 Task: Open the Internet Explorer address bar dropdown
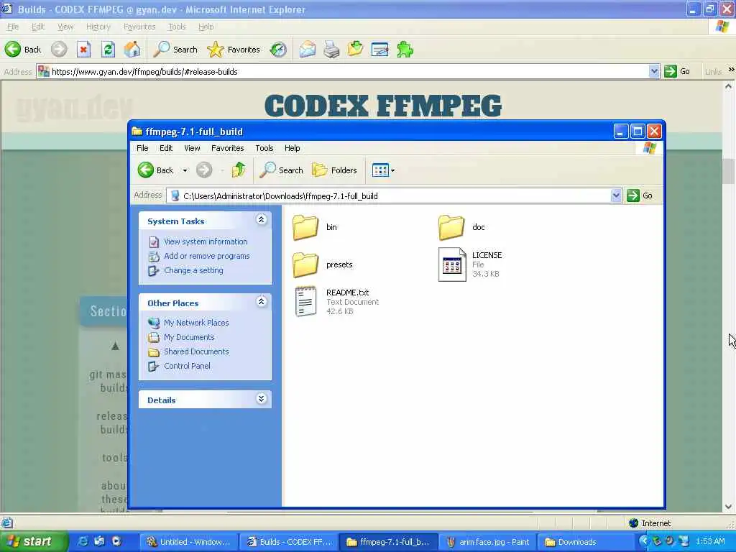tap(654, 71)
